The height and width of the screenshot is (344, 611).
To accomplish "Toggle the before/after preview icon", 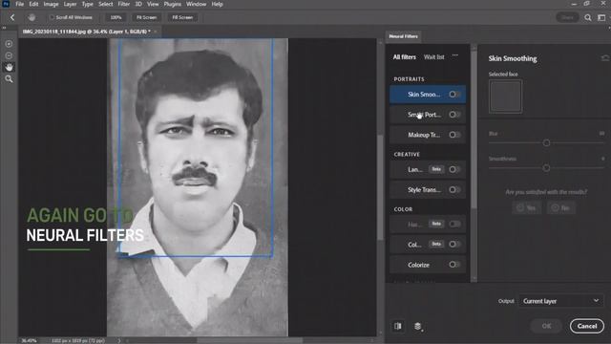I will click(398, 326).
